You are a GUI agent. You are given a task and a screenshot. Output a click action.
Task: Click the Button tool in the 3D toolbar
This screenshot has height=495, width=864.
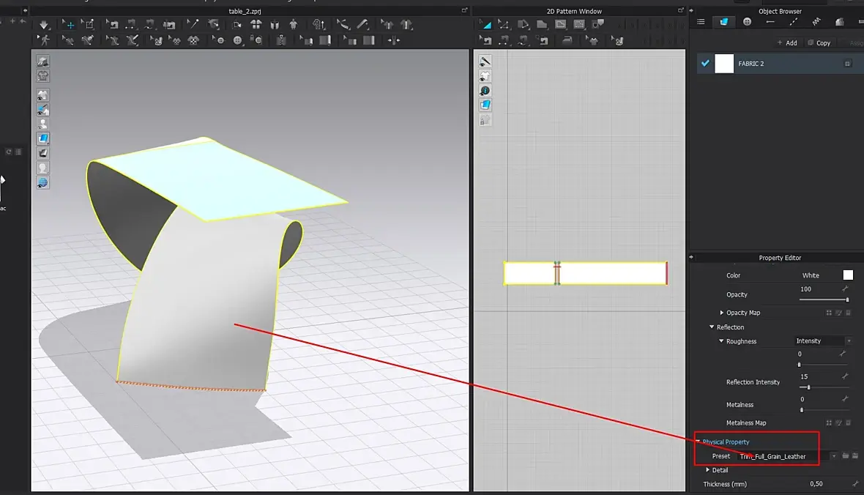[x=237, y=40]
